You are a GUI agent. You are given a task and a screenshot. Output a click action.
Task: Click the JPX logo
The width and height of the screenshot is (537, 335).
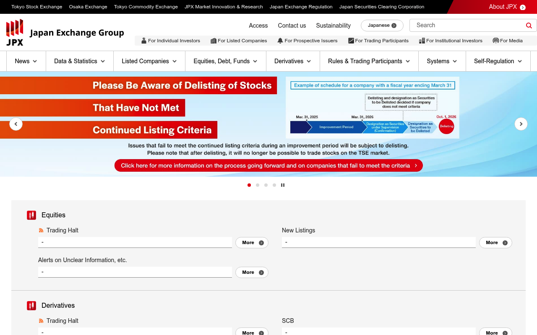coord(15,32)
